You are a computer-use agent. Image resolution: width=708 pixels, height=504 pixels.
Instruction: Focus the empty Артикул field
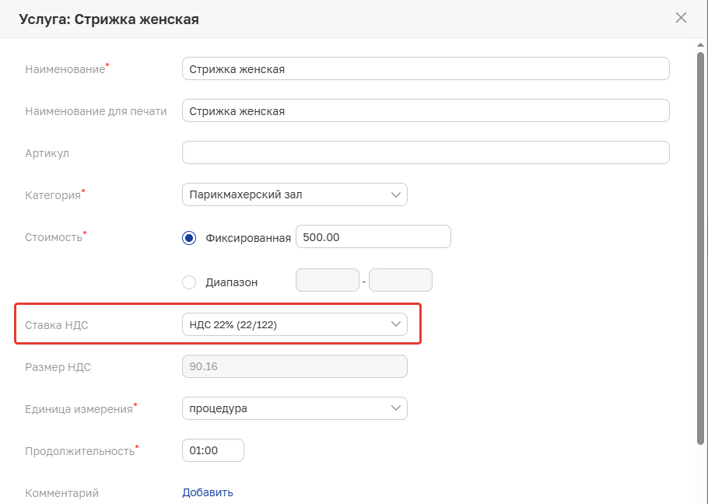(x=425, y=152)
